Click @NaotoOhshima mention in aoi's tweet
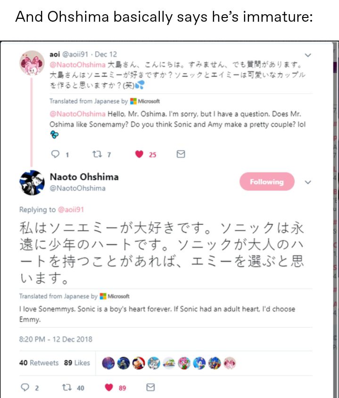 coord(77,65)
